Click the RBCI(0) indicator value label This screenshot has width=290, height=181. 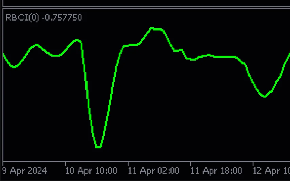click(44, 17)
